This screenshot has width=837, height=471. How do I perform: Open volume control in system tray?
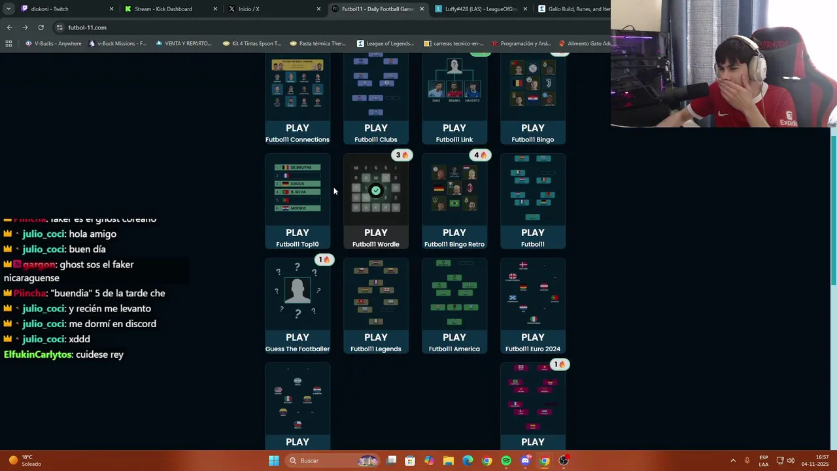click(791, 461)
